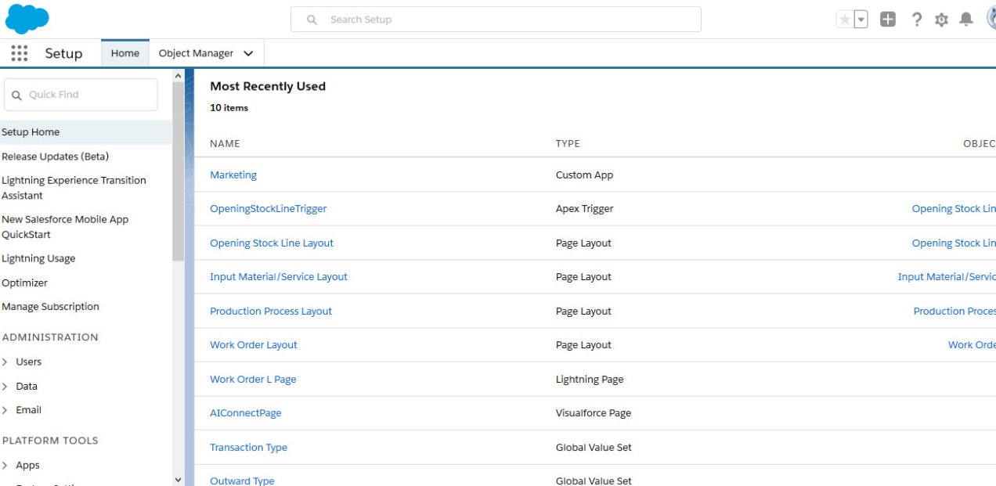Click the Quick Find input box

[81, 95]
